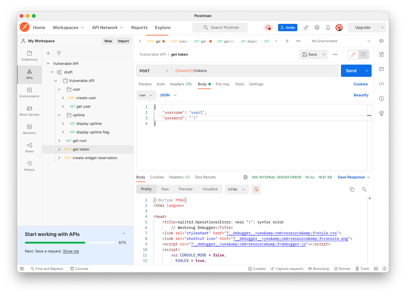The height and width of the screenshot is (295, 406).
Task: Open the History sidebar panel
Action: [29, 166]
